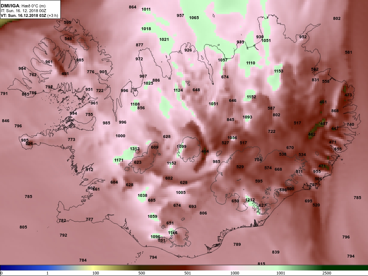Click the 1108 height label
This screenshot has height=276, width=368.
pyautogui.click(x=135, y=104)
